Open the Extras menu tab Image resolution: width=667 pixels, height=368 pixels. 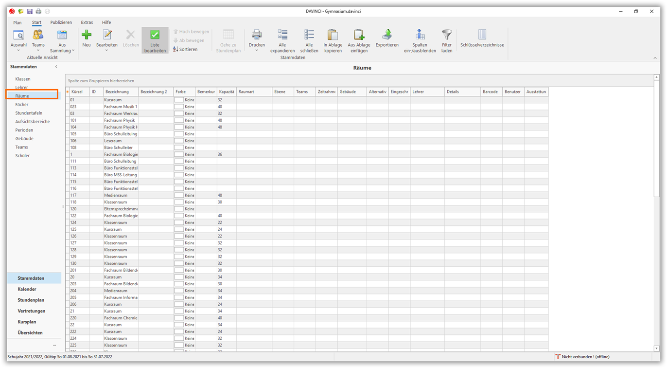87,22
